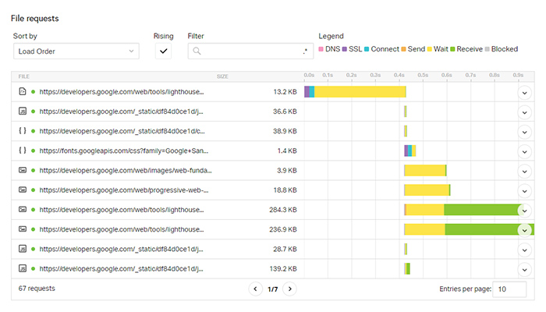Viewport: 546px width, 312px height.
Task: Click the image icon of the web-funda request
Action: 23,170
